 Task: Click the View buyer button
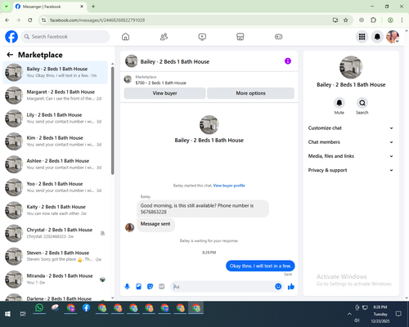pyautogui.click(x=164, y=93)
